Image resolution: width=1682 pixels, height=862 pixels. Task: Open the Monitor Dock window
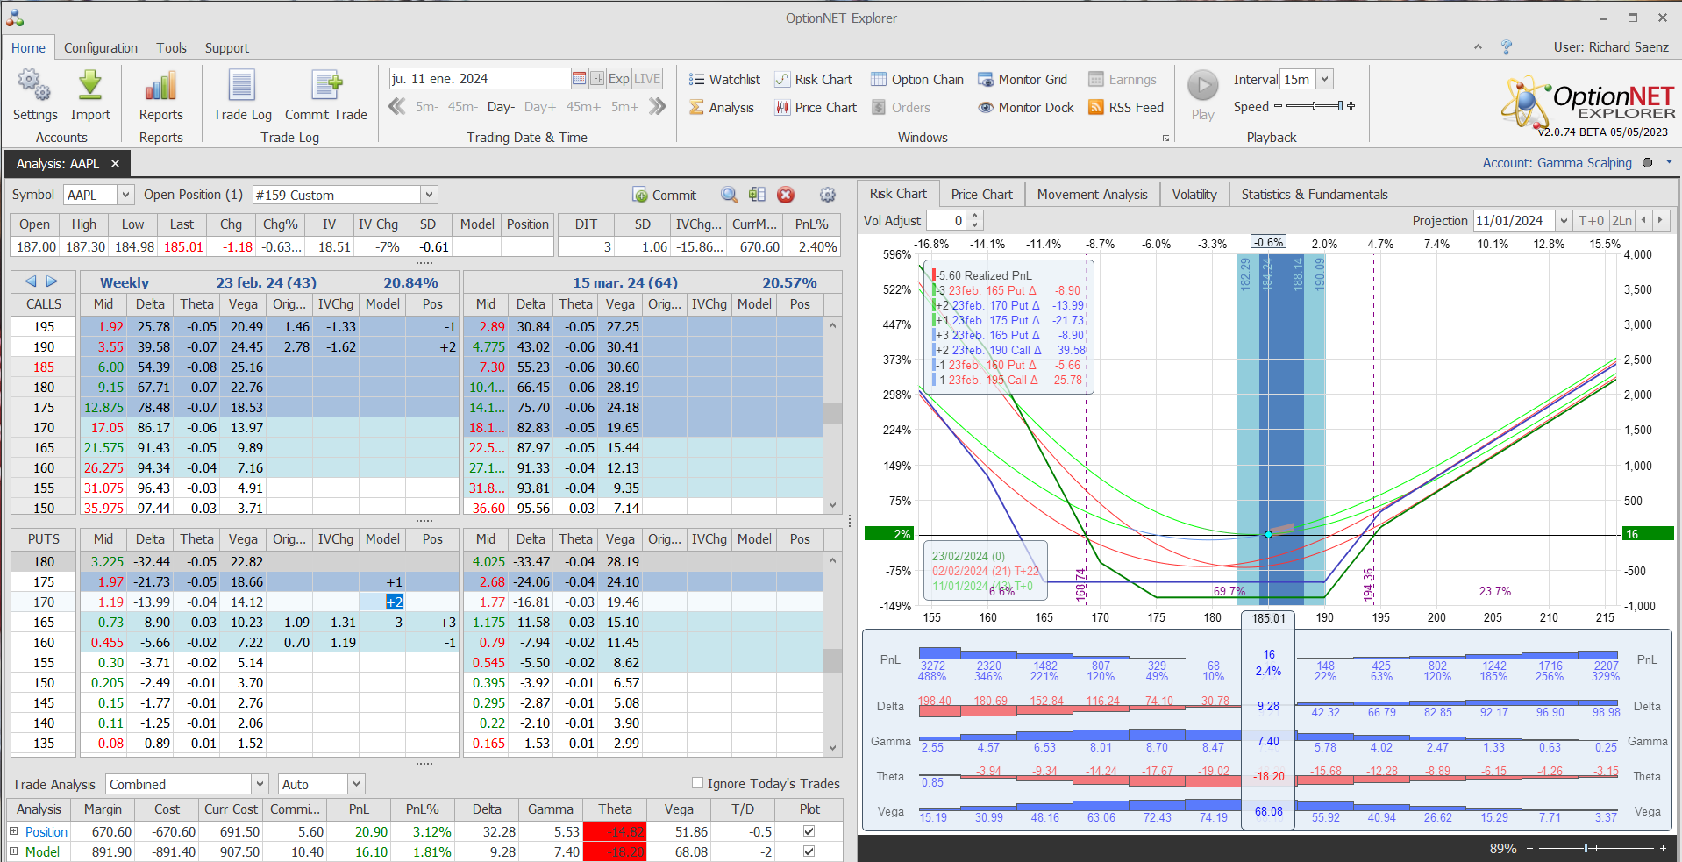point(1026,108)
